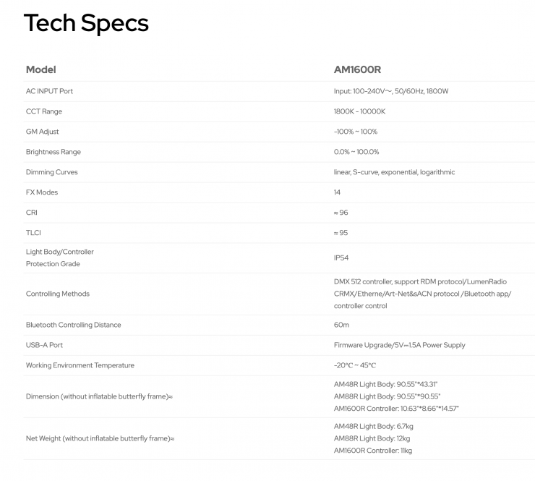The width and height of the screenshot is (535, 481).
Task: Click the TLCI value ≈ 95
Action: pyautogui.click(x=342, y=233)
